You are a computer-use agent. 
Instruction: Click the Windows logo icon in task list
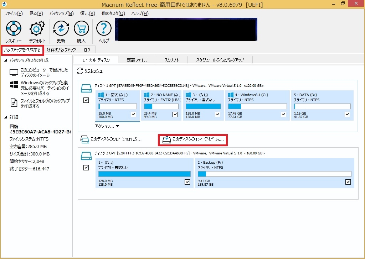[x=14, y=85]
